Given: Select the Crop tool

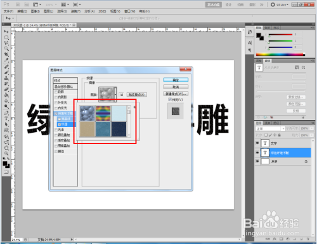Looking at the screenshot, I should (x=6, y=54).
